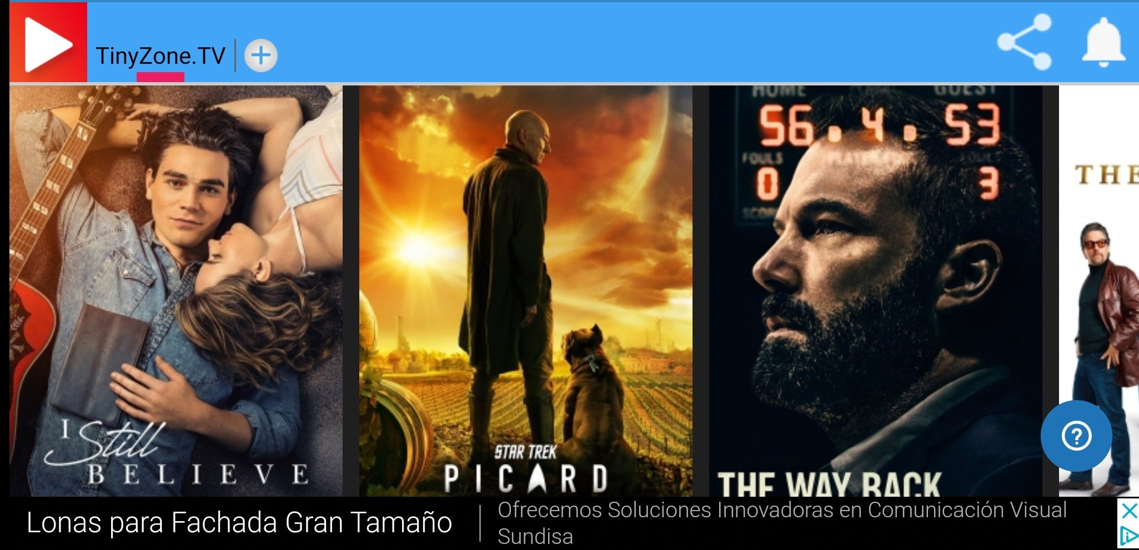Click the I Still Believe title lettering
This screenshot has height=550, width=1139.
point(177,453)
